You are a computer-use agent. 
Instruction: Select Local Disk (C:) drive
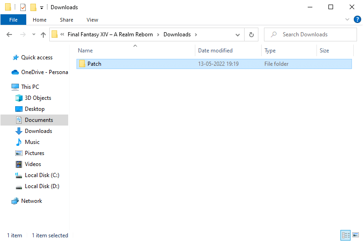click(x=42, y=175)
